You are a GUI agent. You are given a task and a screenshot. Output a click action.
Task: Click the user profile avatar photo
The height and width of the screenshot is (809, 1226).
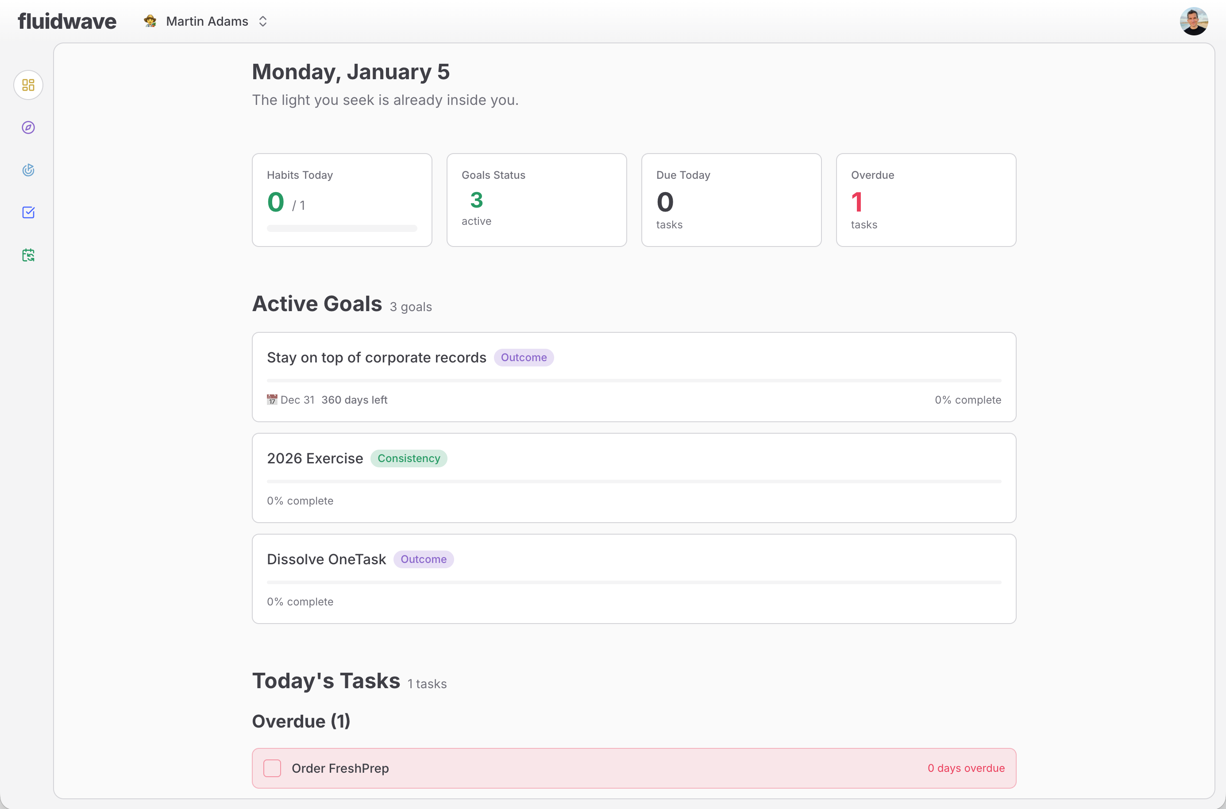tap(1194, 21)
